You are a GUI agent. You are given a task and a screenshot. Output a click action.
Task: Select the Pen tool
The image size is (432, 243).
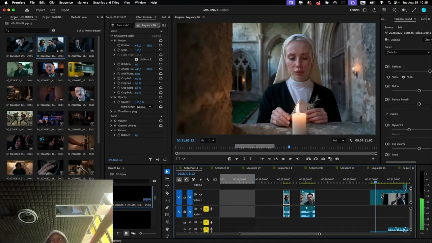click(x=167, y=208)
